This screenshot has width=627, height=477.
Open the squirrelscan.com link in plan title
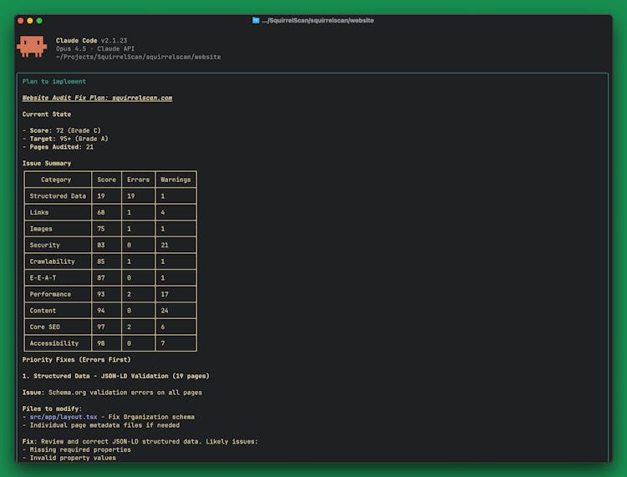pyautogui.click(x=142, y=98)
